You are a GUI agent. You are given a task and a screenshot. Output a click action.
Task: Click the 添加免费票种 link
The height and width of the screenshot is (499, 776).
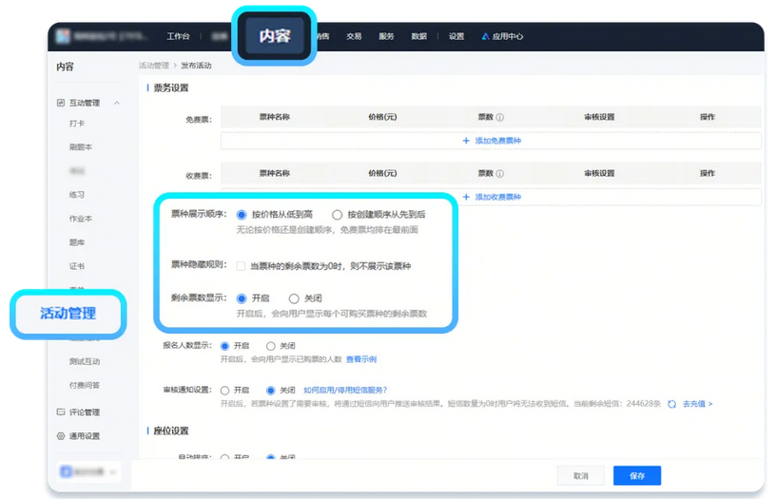pyautogui.click(x=492, y=141)
